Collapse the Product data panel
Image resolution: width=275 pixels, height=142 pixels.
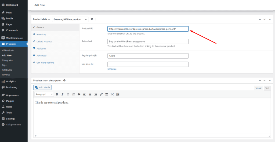(x=270, y=19)
